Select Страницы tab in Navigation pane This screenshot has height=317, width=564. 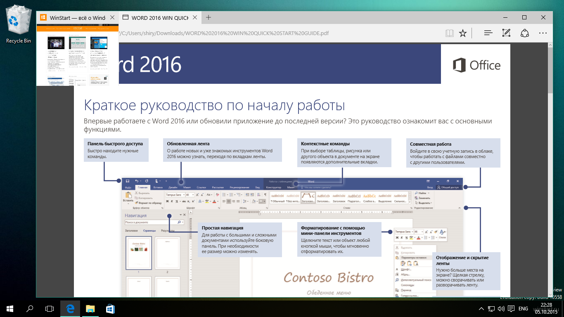[149, 231]
